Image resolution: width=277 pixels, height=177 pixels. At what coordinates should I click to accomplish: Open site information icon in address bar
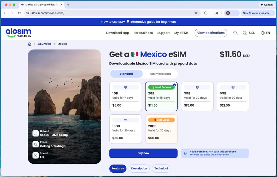(28, 13)
